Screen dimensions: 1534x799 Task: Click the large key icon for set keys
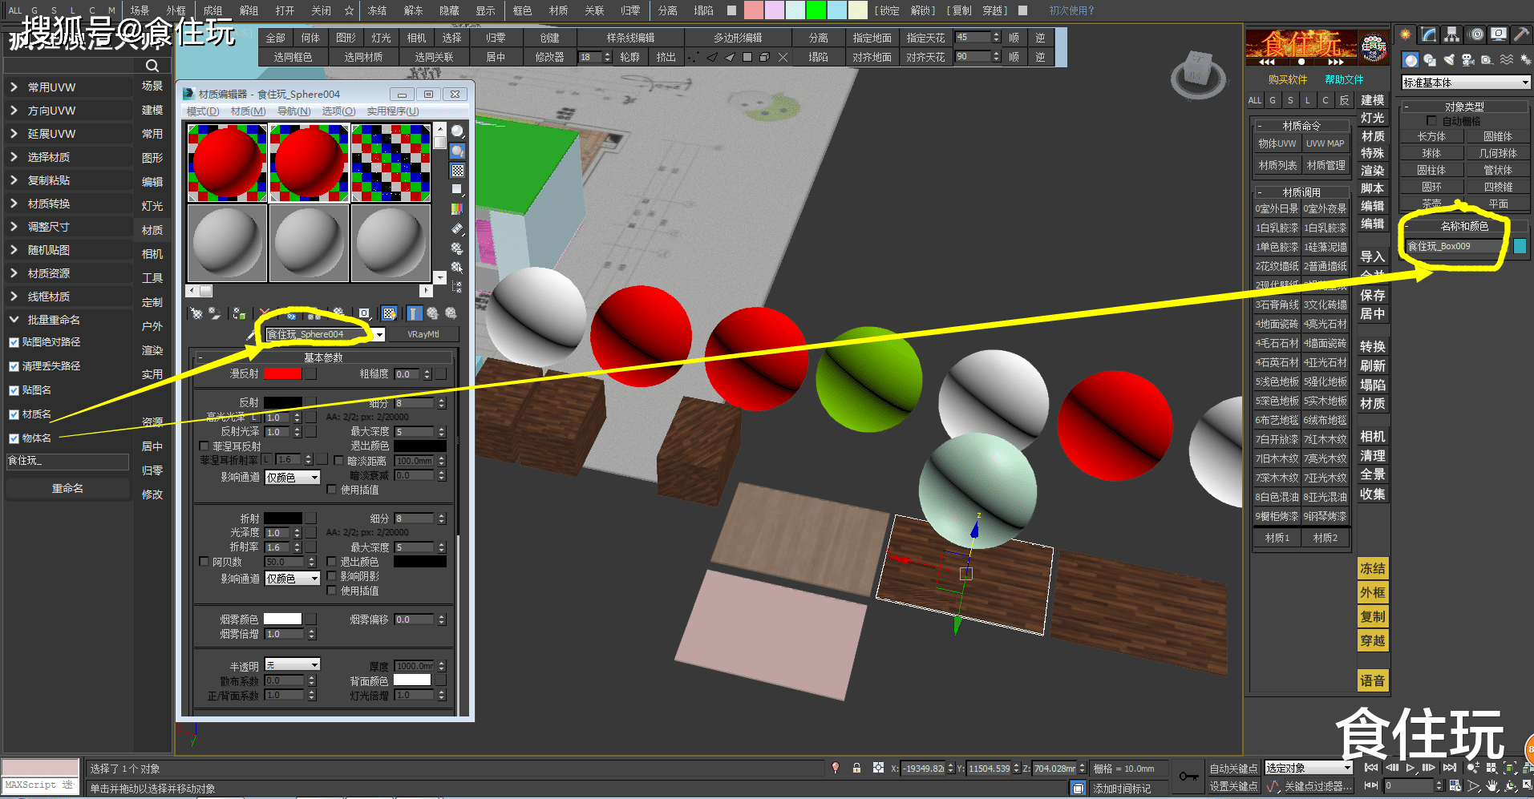[x=1188, y=777]
